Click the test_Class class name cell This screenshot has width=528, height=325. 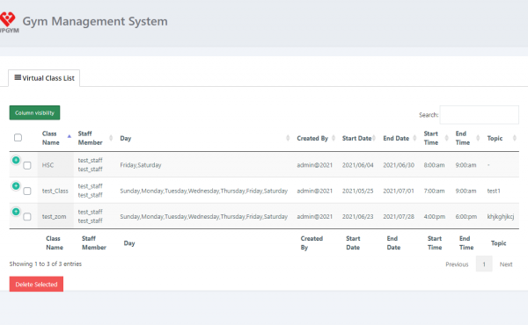click(55, 191)
